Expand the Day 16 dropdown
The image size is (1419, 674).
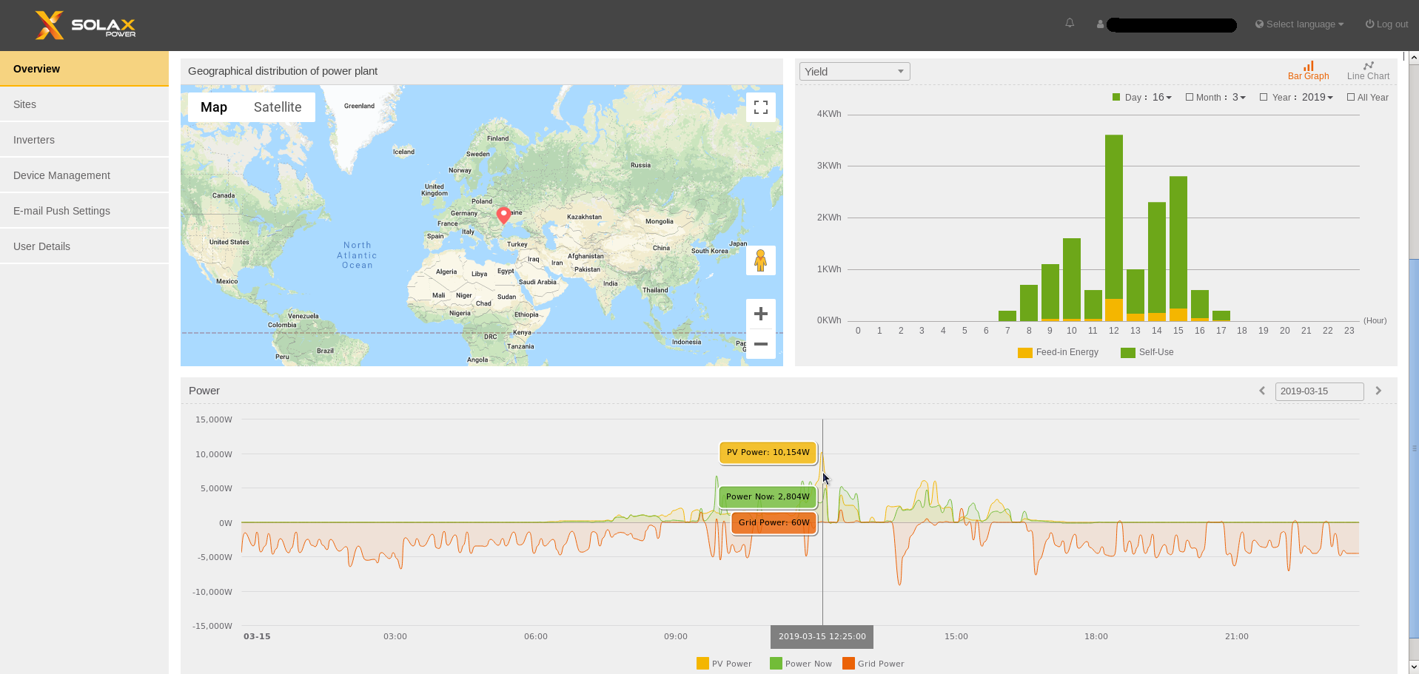(1162, 98)
